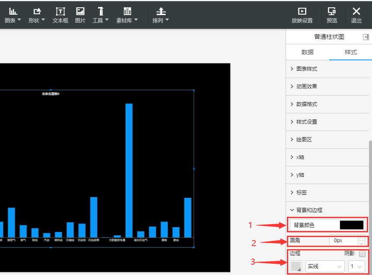The image size is (372, 275).
Task: Open 放映设置 playback settings
Action: click(x=302, y=16)
